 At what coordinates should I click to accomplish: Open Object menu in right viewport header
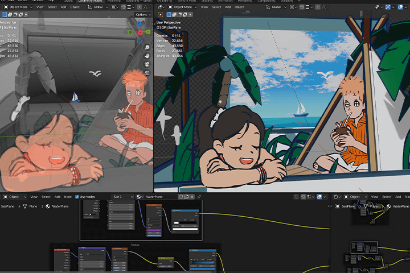coord(239,7)
